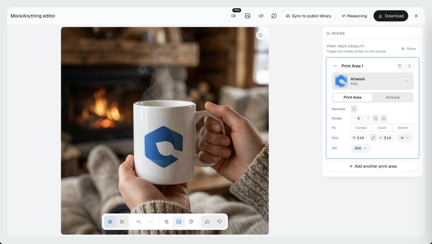Give thumbs down feedback

[x=219, y=222]
